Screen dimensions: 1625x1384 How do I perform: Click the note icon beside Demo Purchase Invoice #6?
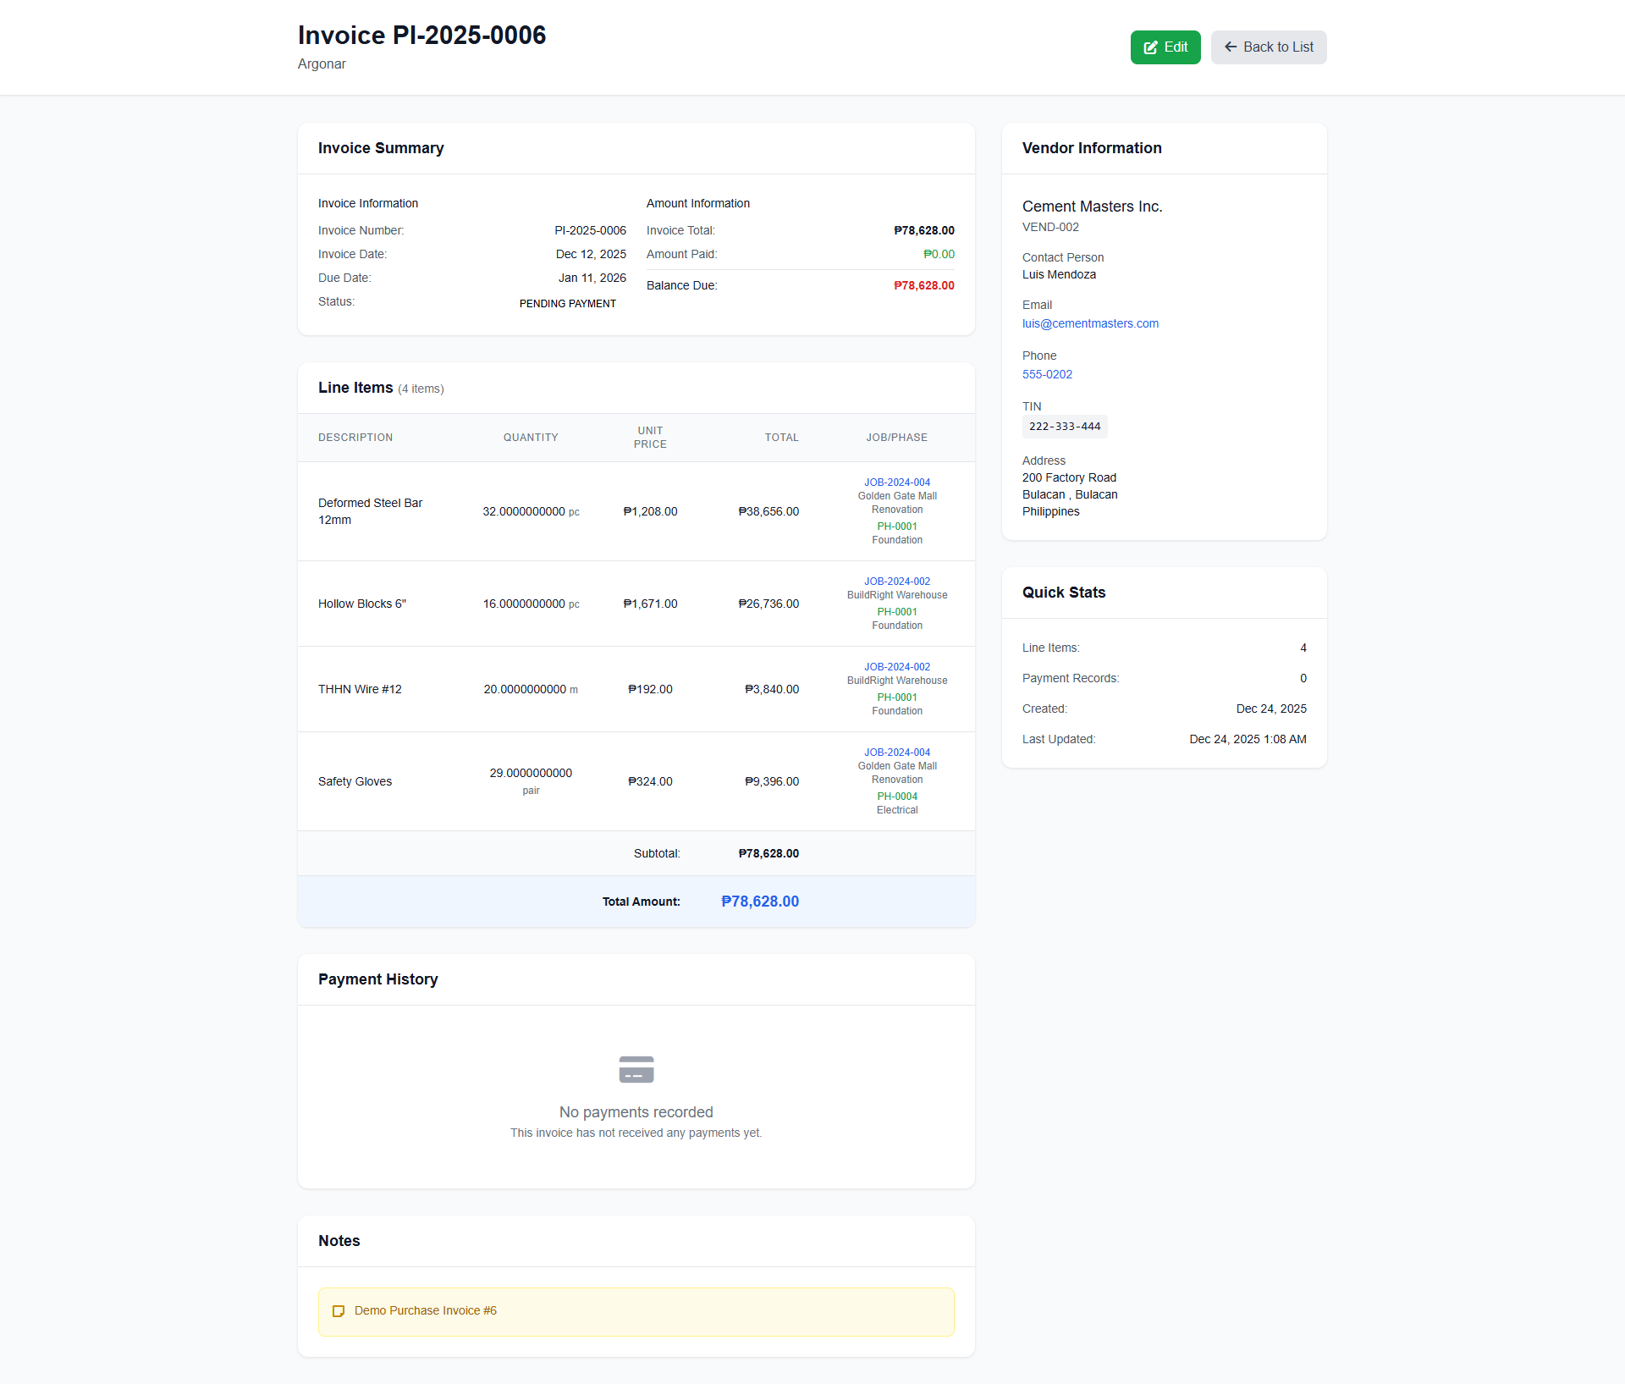point(339,1311)
